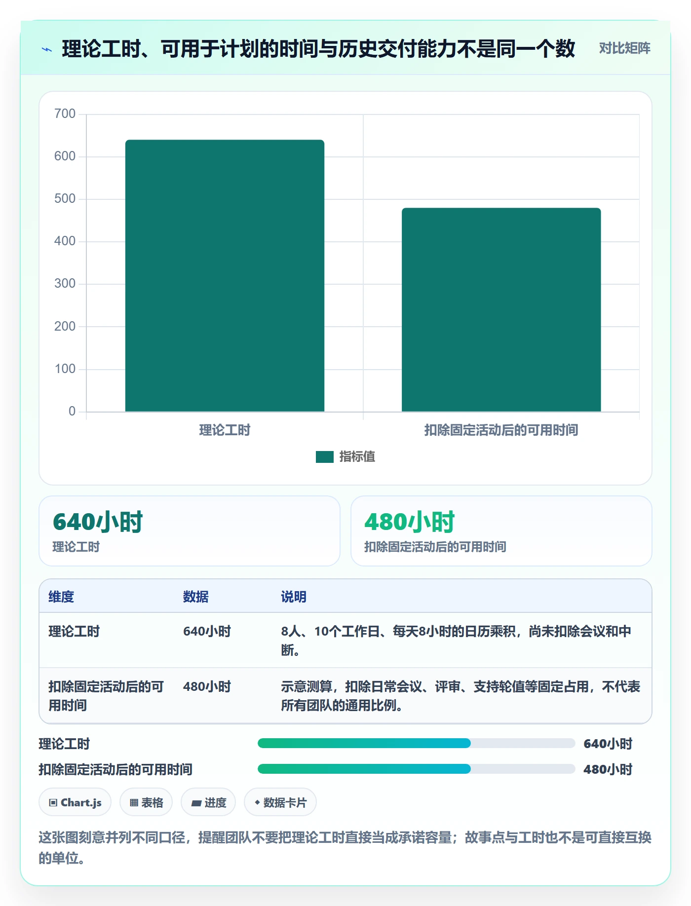Click the 维度 column header
This screenshot has width=691, height=906.
click(61, 597)
